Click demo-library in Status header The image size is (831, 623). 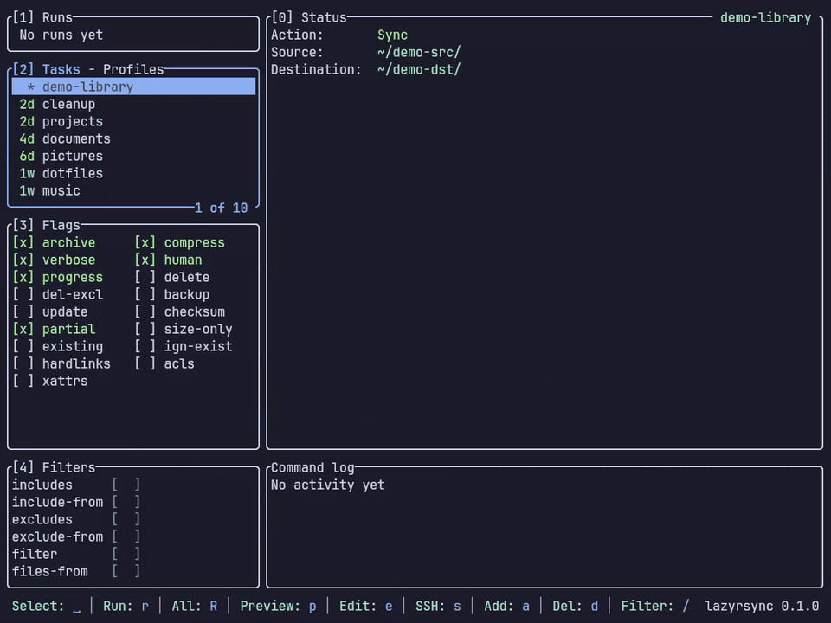[765, 17]
